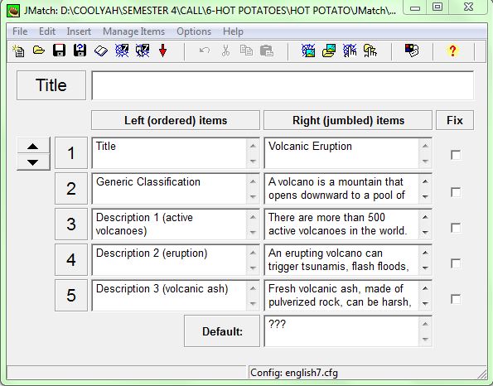Open the Options menu
This screenshot has width=493, height=386.
tap(194, 31)
